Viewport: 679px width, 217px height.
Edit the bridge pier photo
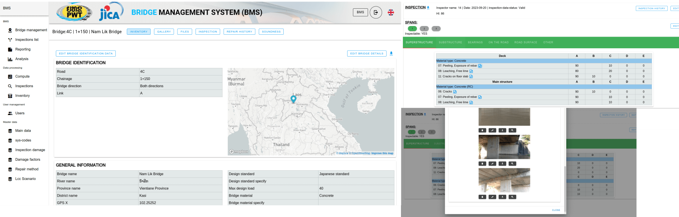click(492, 164)
